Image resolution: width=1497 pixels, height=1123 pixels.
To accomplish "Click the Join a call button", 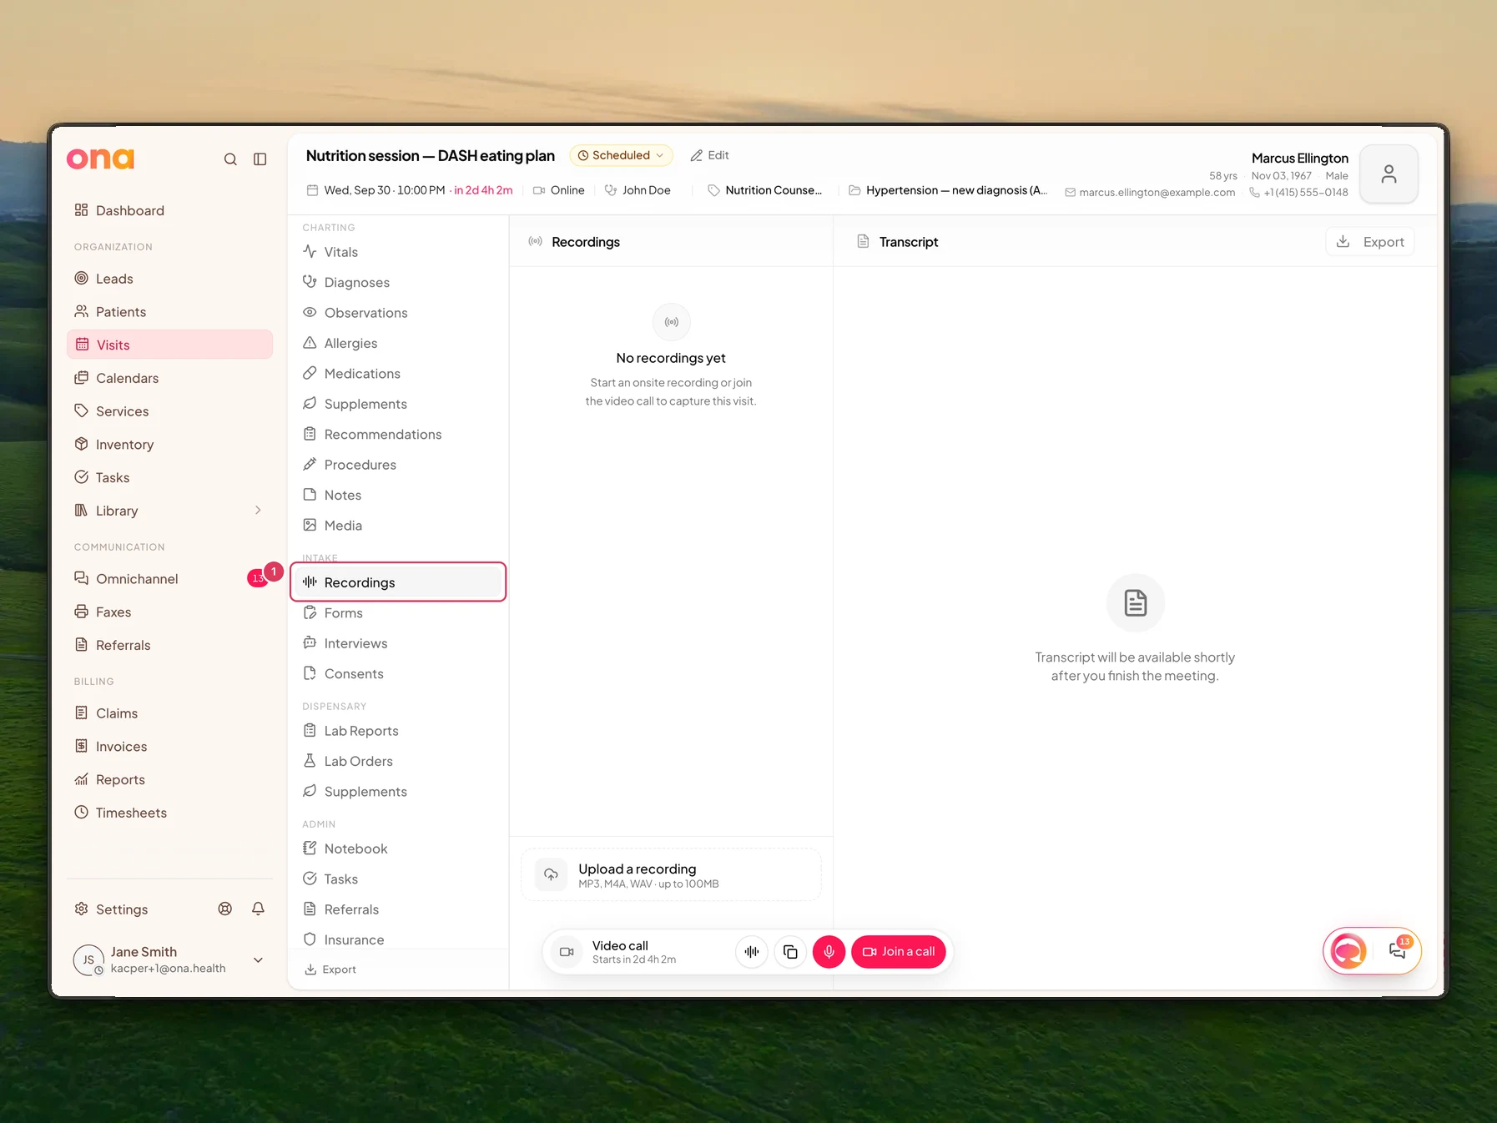I will tap(899, 952).
